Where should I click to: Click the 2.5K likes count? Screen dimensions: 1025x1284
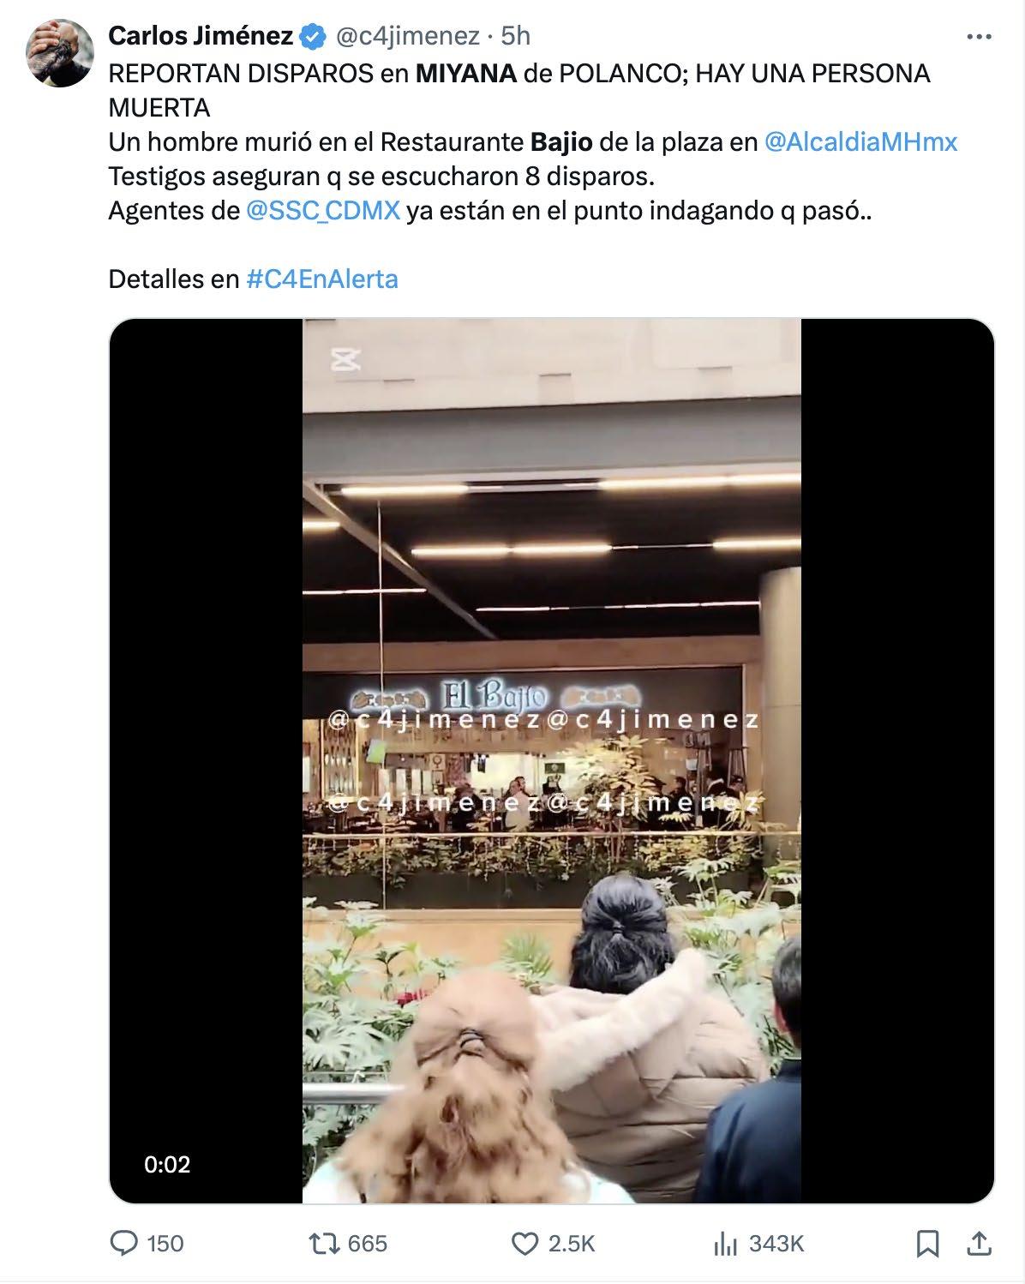tap(571, 1243)
